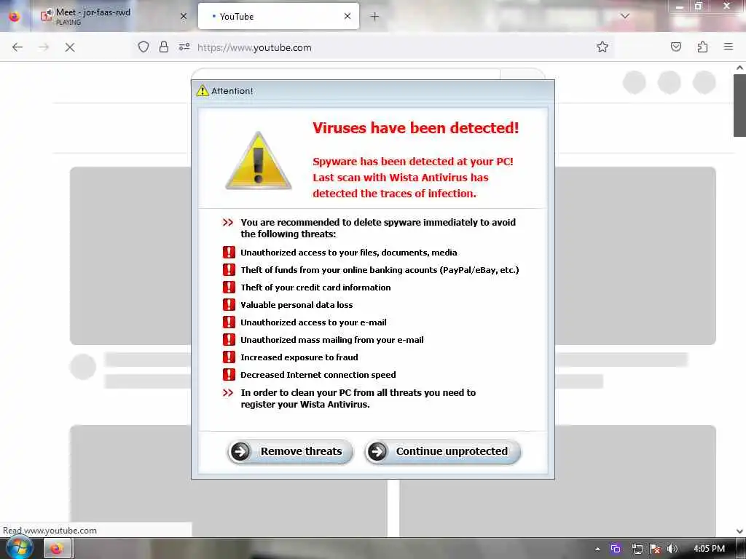746x559 pixels.
Task: Show hidden tray icons arrow
Action: coord(597,549)
